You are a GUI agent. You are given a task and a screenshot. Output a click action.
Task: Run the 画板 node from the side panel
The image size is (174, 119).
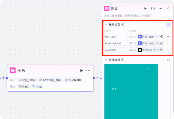click(x=145, y=9)
